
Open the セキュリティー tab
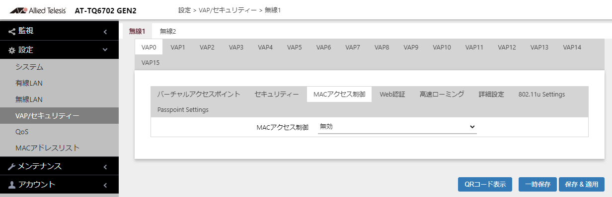coord(277,94)
